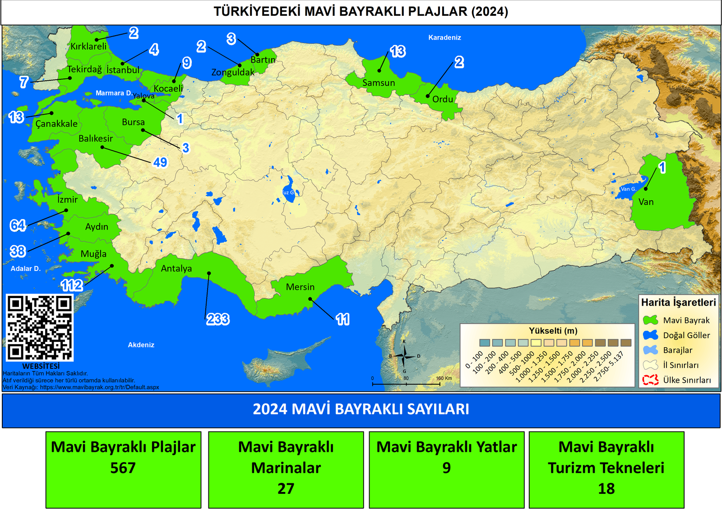Select the Mavi Bayraklı Turizm Tekneleri box
The height and width of the screenshot is (510, 722).
pos(606,470)
